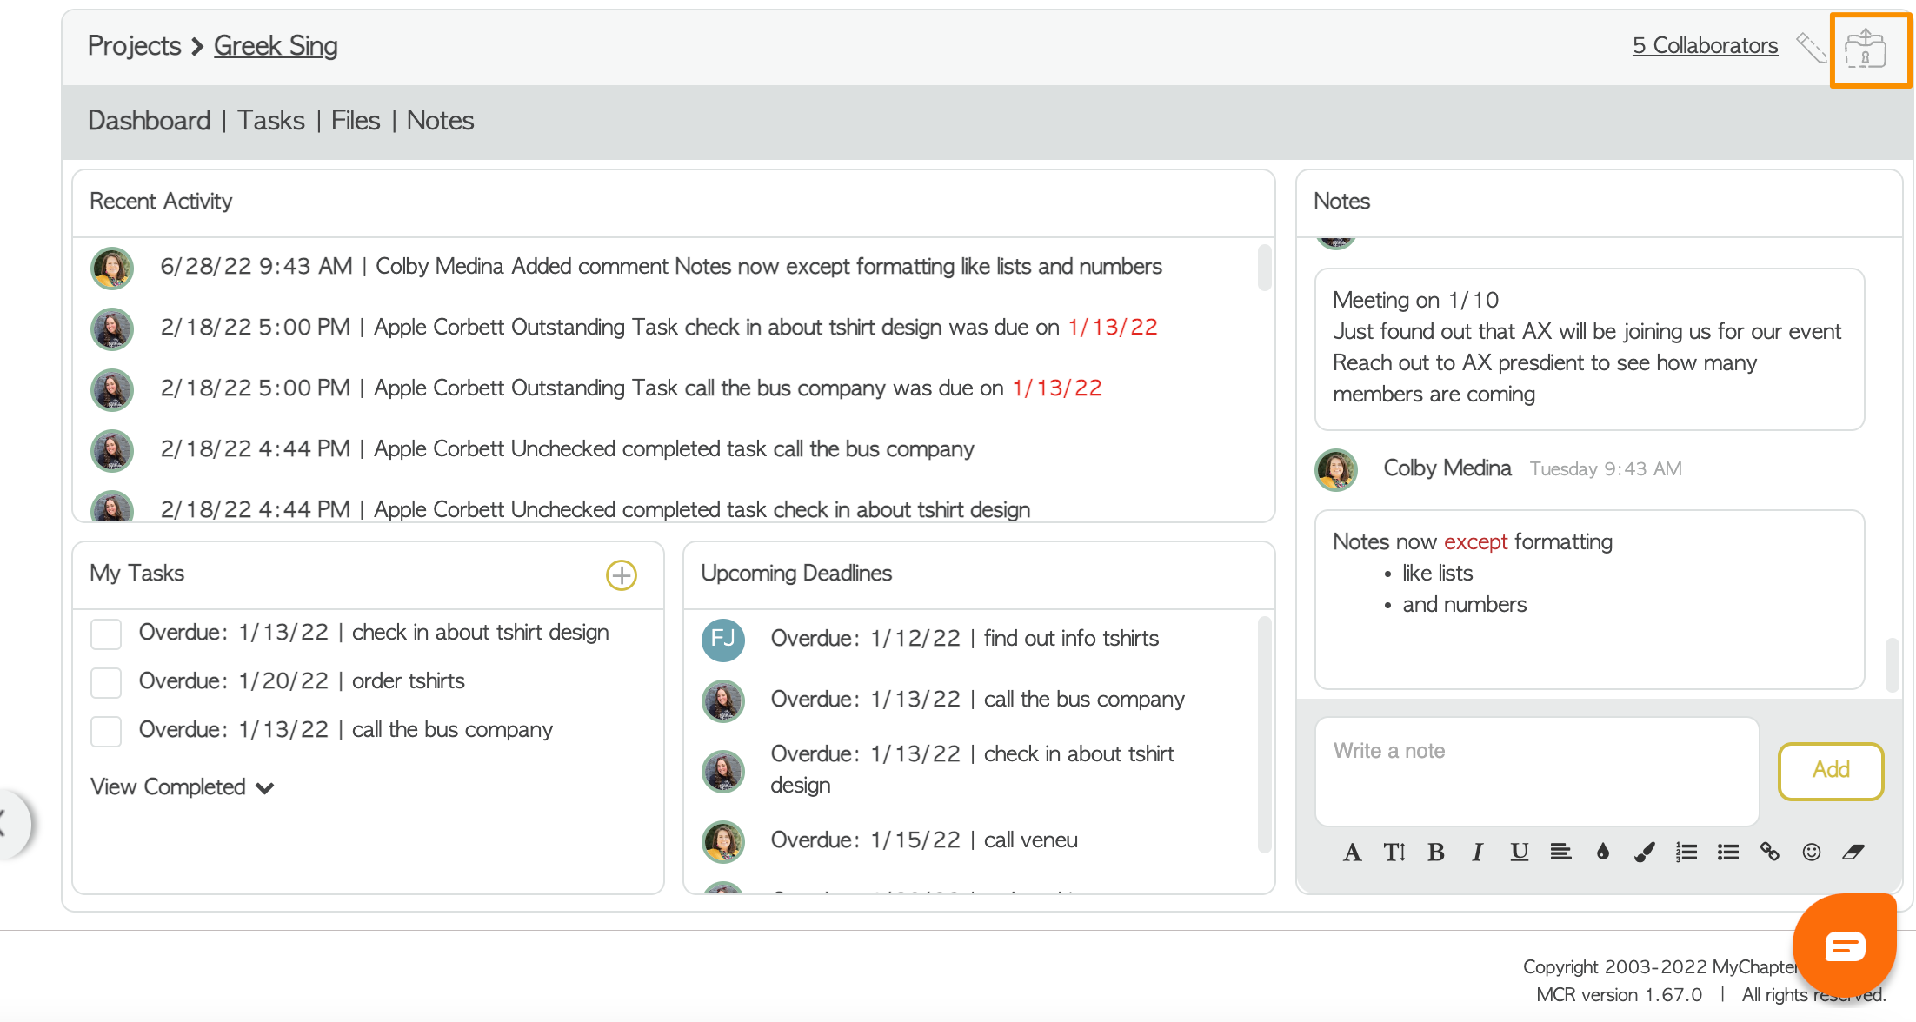Check off 'check in about tshirt design' task
The width and height of the screenshot is (1916, 1022).
coord(106,634)
